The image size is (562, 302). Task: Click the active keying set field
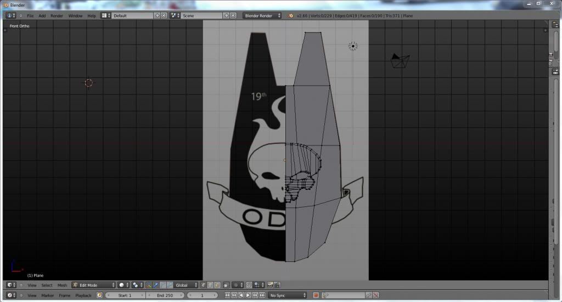tap(344, 295)
